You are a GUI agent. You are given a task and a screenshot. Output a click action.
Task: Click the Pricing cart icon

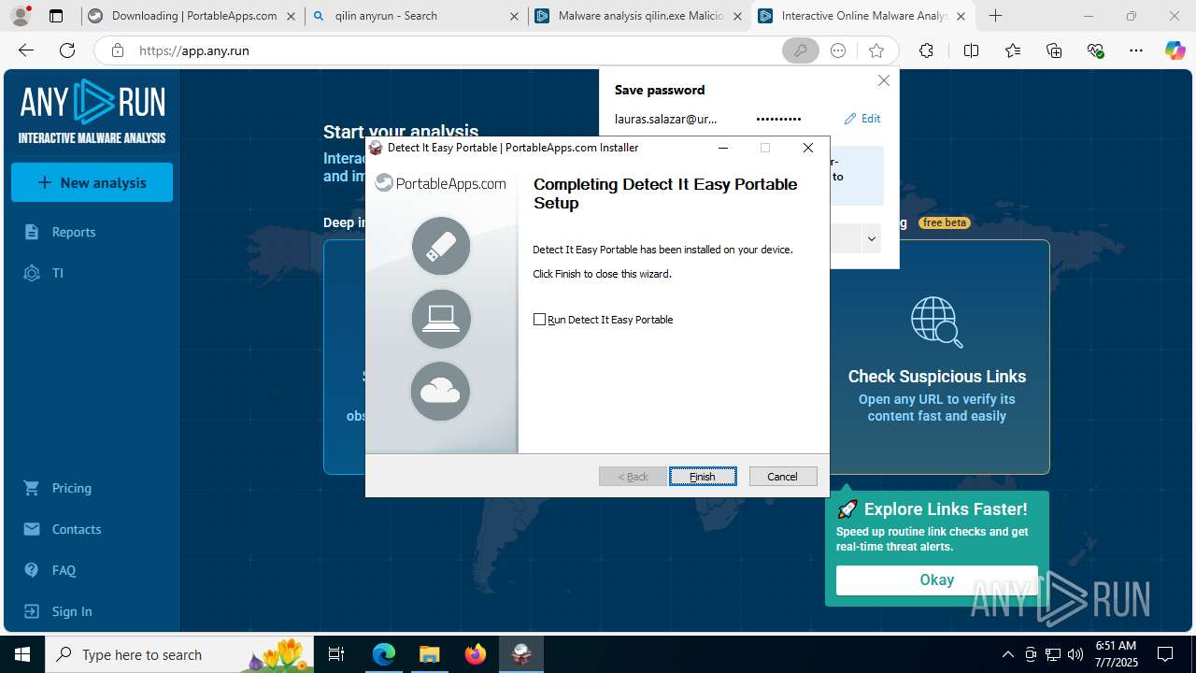coord(32,488)
